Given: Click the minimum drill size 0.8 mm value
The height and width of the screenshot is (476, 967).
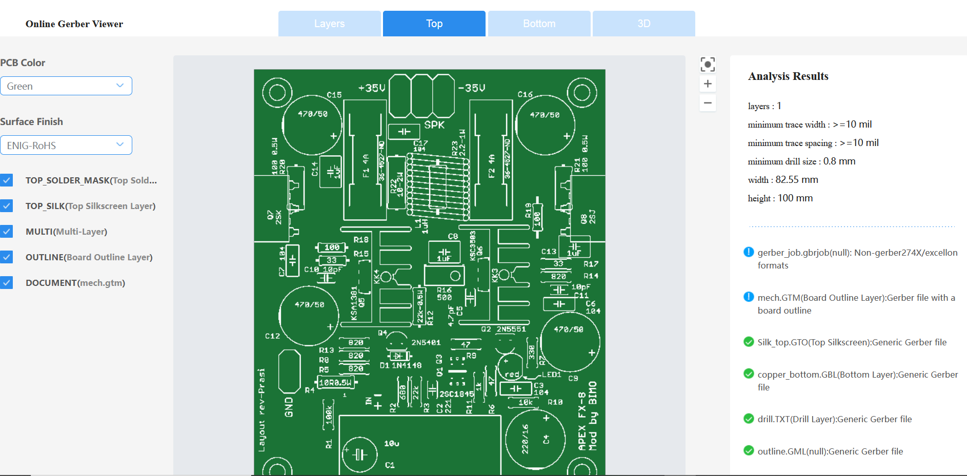Looking at the screenshot, I should pos(839,161).
